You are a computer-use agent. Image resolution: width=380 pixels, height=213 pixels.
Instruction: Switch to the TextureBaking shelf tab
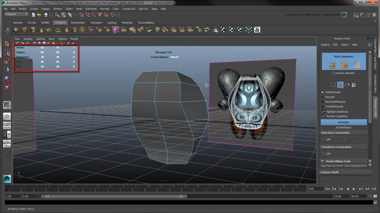click(146, 23)
